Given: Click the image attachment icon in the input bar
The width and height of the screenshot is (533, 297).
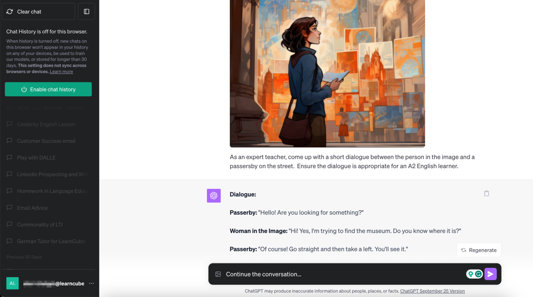Looking at the screenshot, I should (x=217, y=274).
